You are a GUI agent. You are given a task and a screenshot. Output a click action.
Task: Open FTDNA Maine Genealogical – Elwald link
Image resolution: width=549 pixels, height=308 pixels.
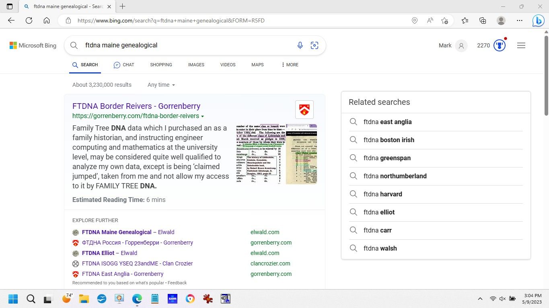(x=128, y=232)
